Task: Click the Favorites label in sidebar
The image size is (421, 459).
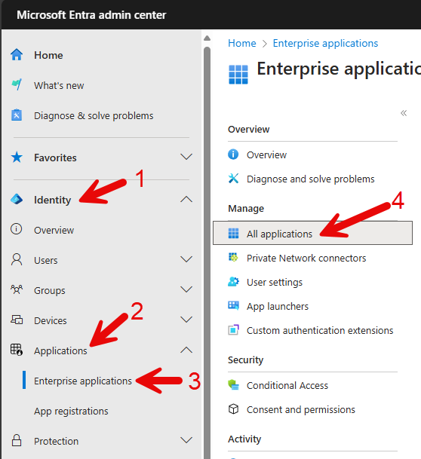Action: click(x=55, y=158)
